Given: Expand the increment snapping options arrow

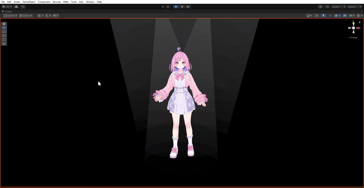Looking at the screenshot, I should tap(58, 15).
